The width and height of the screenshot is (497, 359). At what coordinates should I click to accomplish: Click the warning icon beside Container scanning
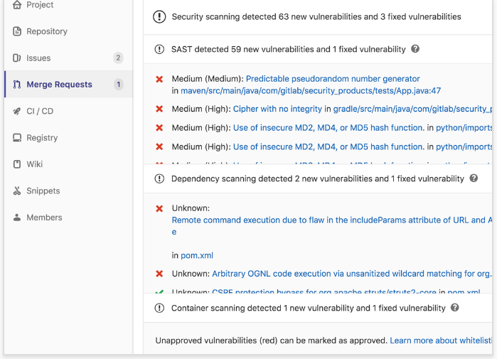pyautogui.click(x=159, y=308)
